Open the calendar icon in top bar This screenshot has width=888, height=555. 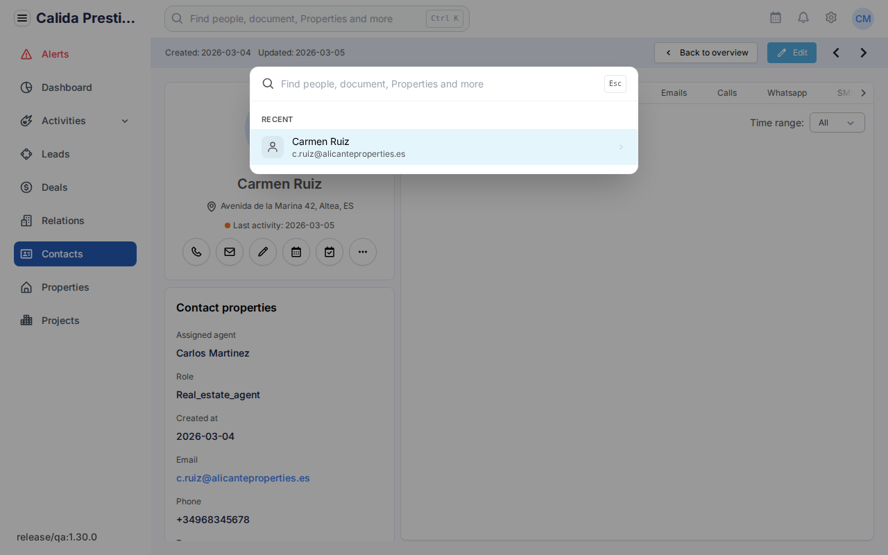click(776, 18)
